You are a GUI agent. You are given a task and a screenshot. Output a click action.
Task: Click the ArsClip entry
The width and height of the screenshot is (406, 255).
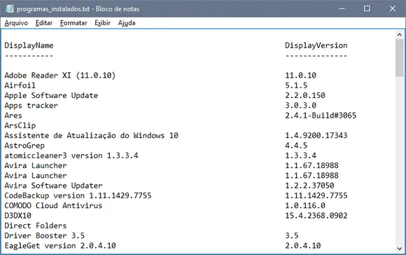point(20,125)
